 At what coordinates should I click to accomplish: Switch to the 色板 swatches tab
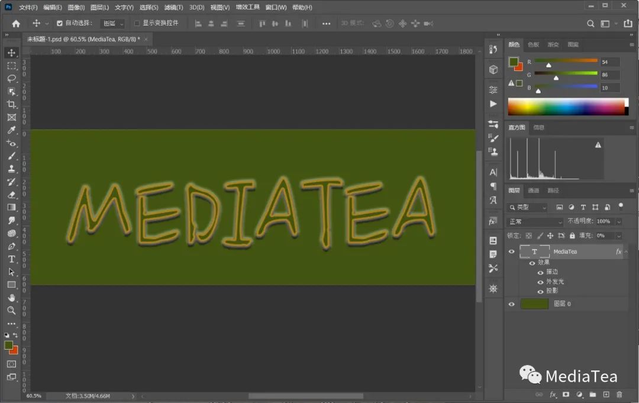tap(534, 44)
